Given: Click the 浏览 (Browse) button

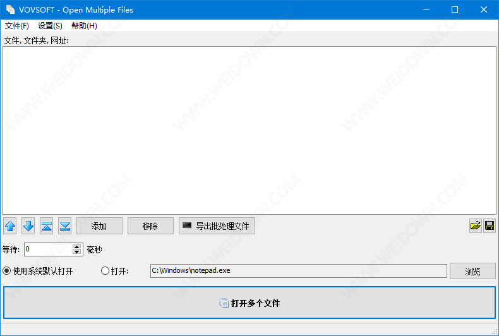Looking at the screenshot, I should (x=472, y=271).
